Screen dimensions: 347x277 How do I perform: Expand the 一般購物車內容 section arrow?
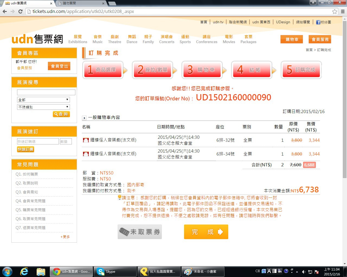(84, 118)
